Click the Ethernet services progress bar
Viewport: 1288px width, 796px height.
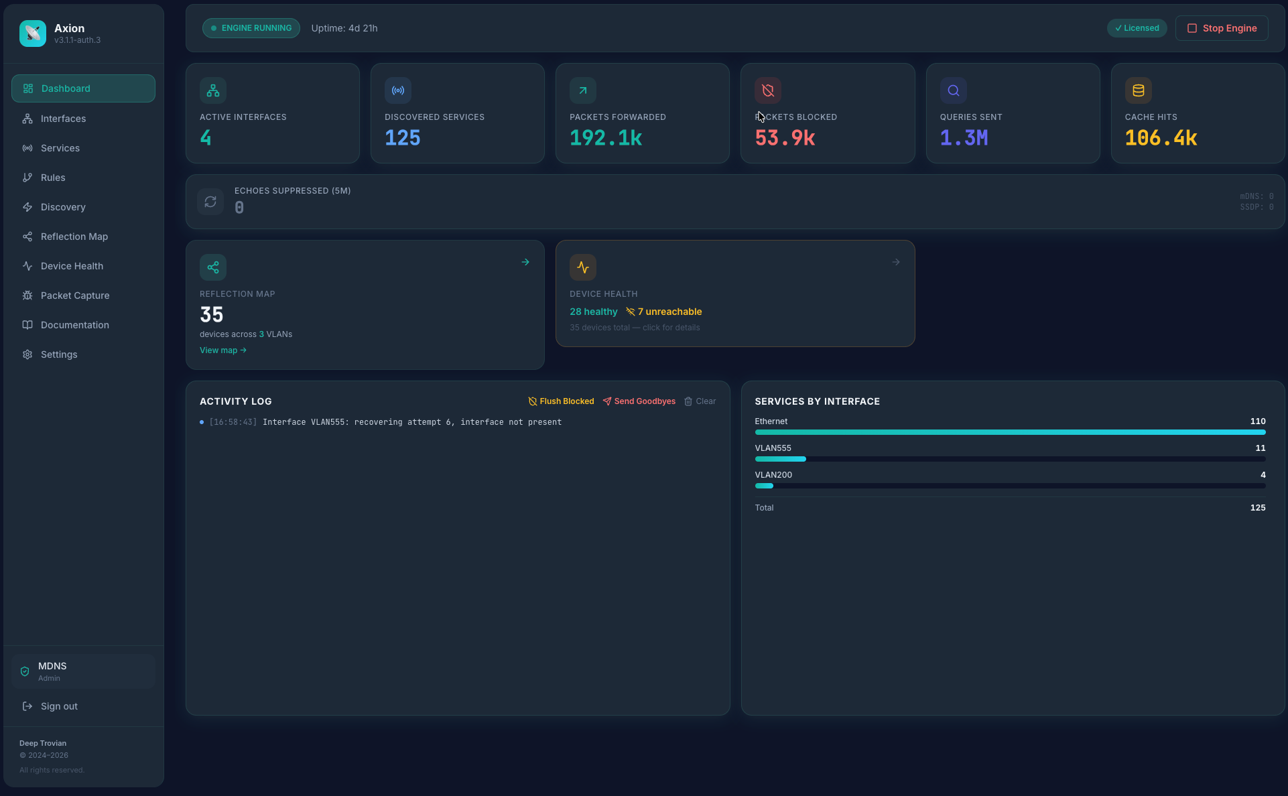pyautogui.click(x=1010, y=432)
